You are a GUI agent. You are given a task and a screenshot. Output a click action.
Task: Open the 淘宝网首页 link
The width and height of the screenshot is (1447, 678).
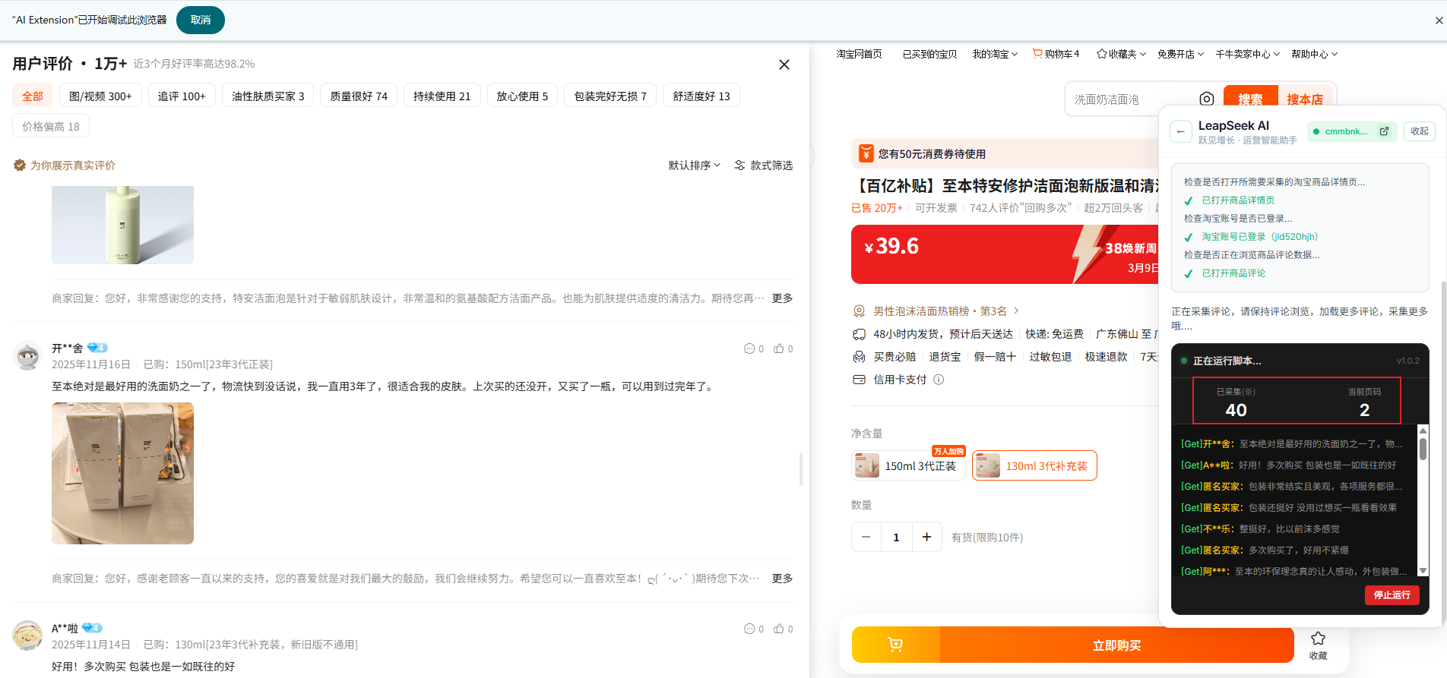click(x=859, y=54)
